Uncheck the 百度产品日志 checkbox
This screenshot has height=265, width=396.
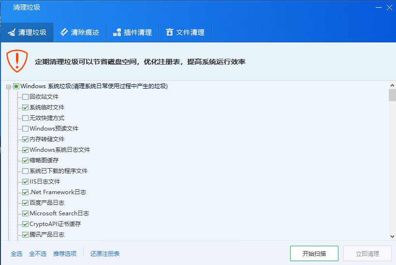[25, 203]
